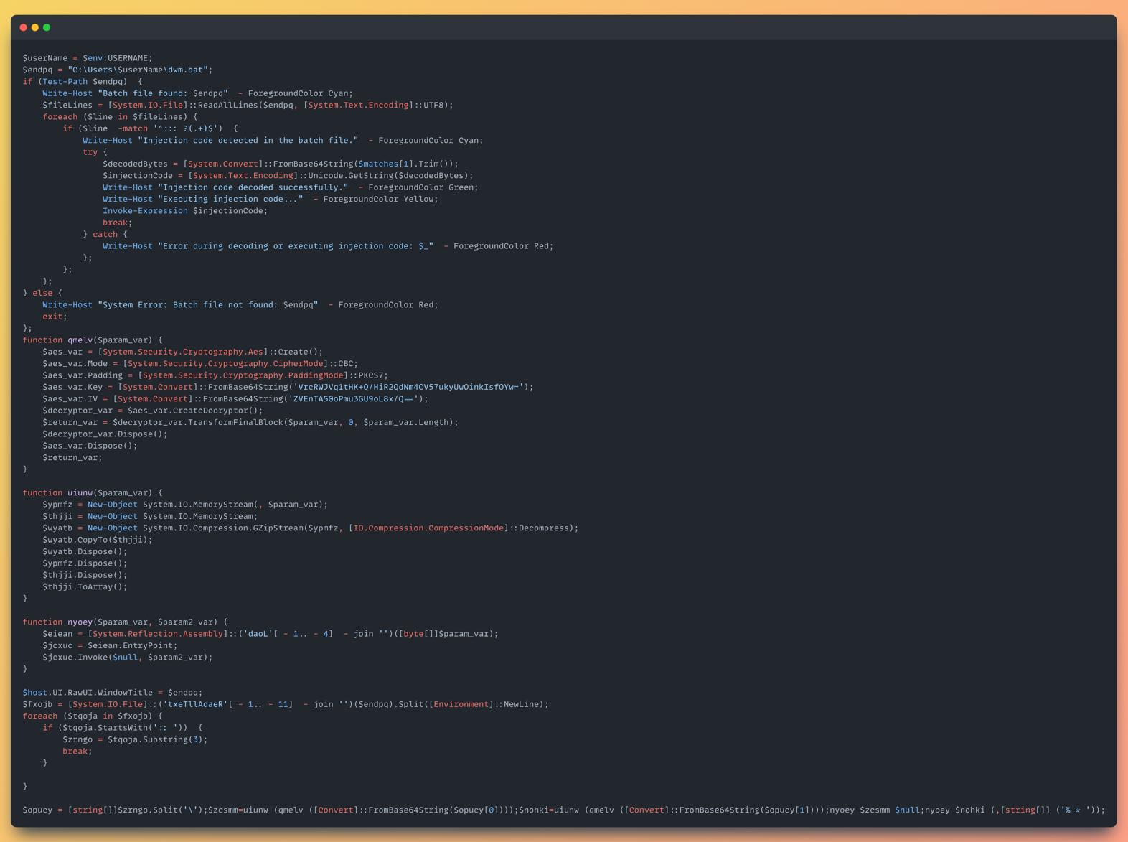Screen dimensions: 1128x842
Task: Click the '$ypmfz.Dispose();' line
Action: point(85,563)
